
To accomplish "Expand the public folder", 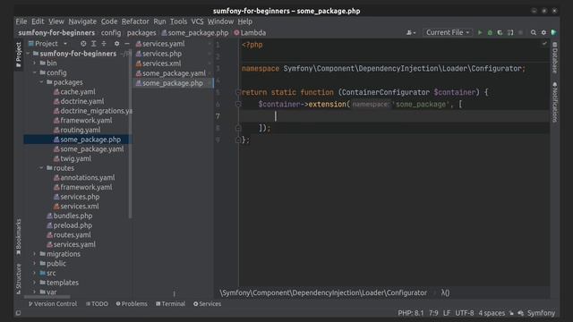I will (x=35, y=263).
